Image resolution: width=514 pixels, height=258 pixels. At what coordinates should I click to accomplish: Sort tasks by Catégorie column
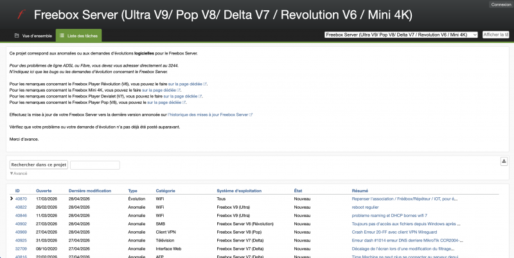point(166,191)
